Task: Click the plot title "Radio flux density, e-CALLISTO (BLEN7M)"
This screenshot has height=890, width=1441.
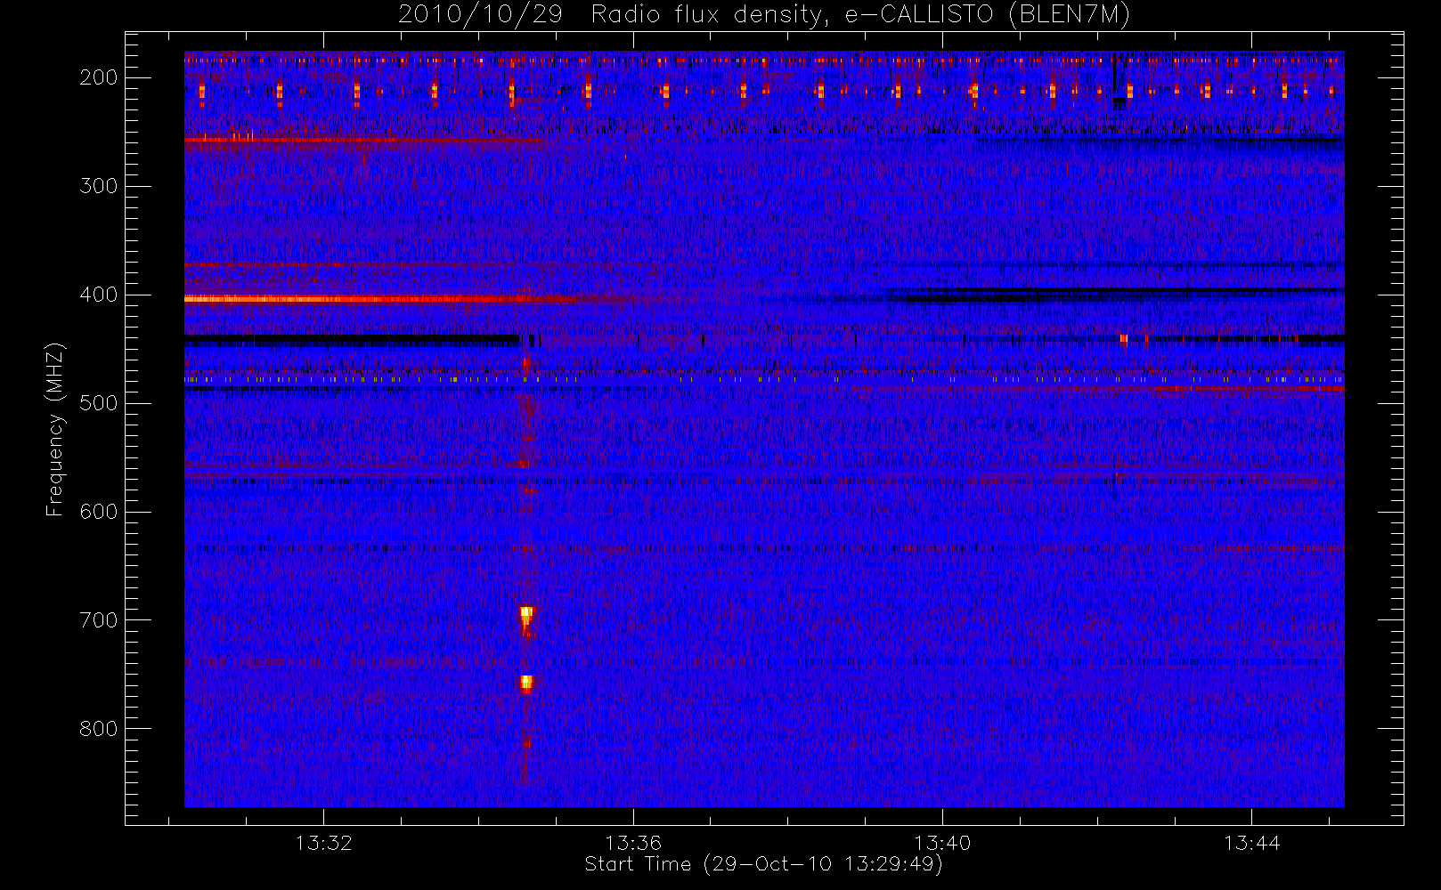Action: click(x=860, y=15)
